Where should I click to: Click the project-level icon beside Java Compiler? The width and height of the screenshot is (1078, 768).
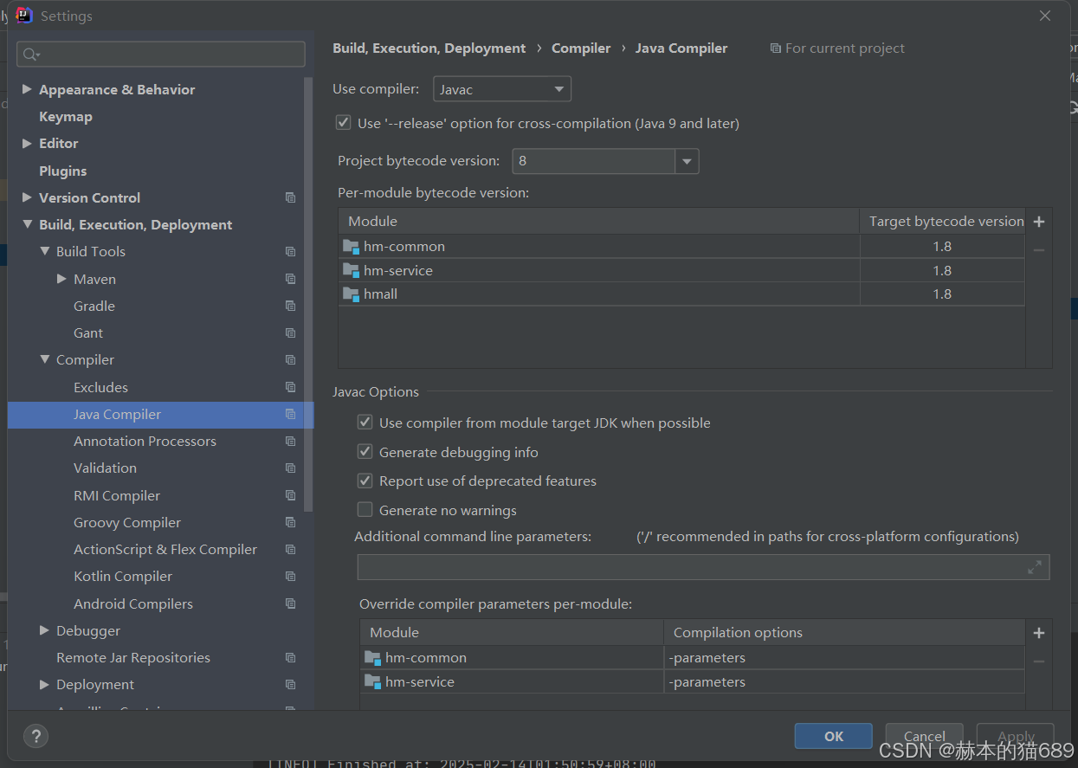tap(291, 414)
